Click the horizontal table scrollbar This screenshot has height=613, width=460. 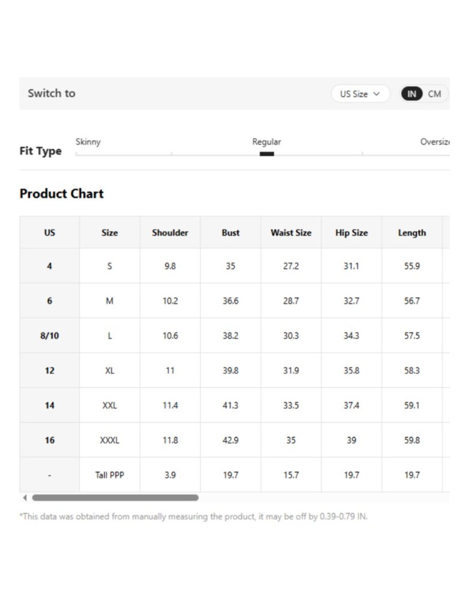pos(115,498)
